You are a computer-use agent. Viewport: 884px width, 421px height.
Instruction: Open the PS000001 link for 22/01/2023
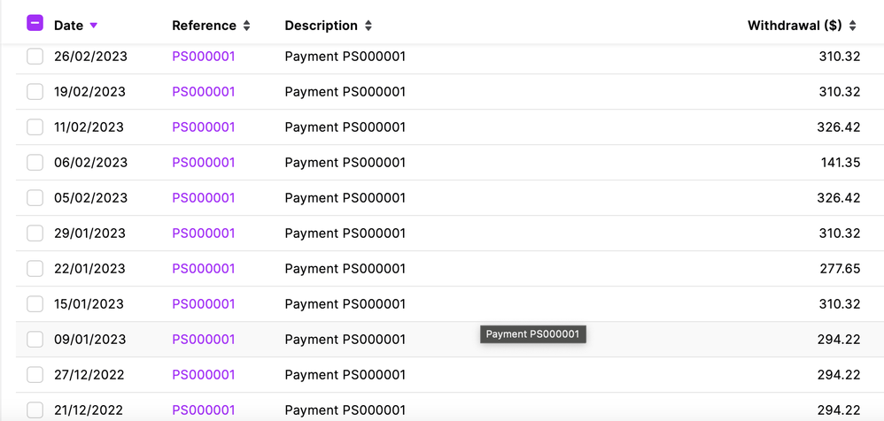coord(204,269)
